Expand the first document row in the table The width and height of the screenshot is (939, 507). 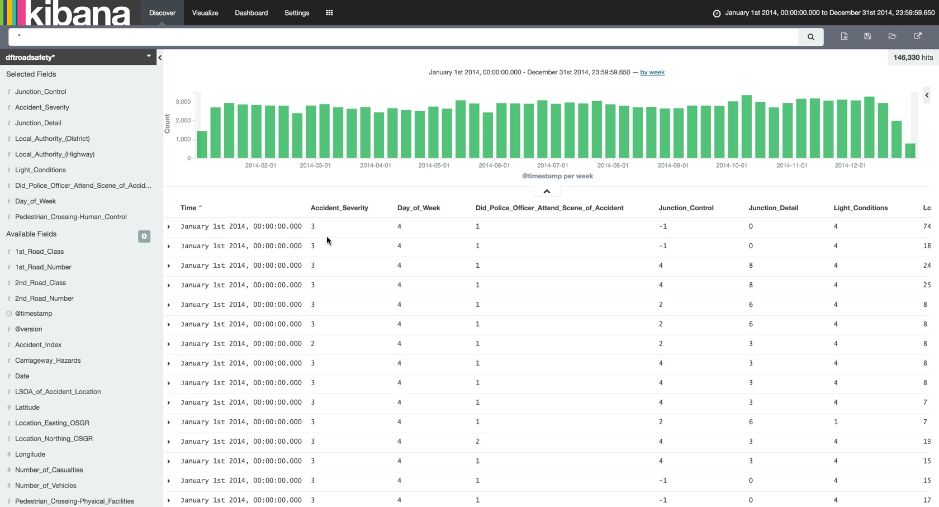point(169,227)
